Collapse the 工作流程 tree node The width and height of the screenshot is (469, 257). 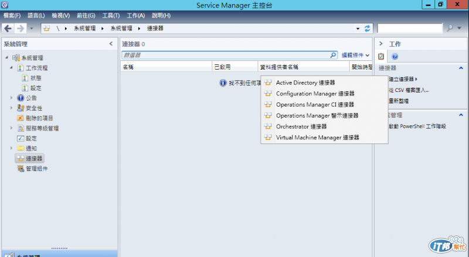(x=11, y=67)
